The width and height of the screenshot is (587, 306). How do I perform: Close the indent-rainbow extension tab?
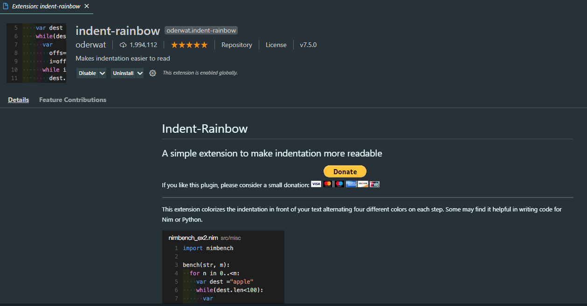tap(87, 7)
